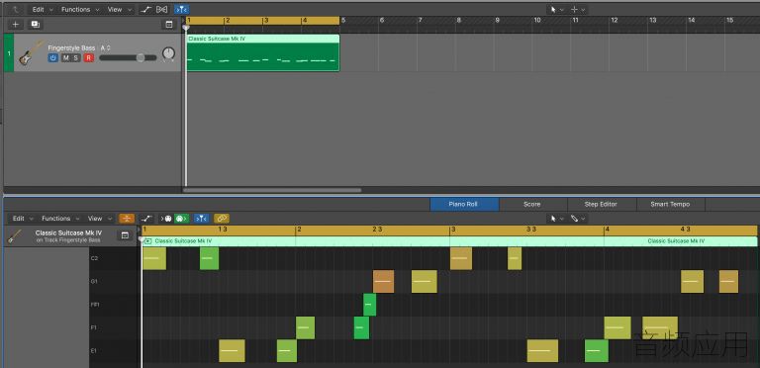The height and width of the screenshot is (368, 760).
Task: Solo the Fingerstyle Bass track
Action: tap(75, 58)
